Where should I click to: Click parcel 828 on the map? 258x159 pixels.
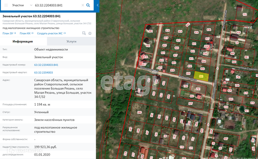tap(172, 70)
